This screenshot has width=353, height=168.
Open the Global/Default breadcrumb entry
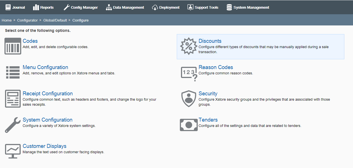55,20
